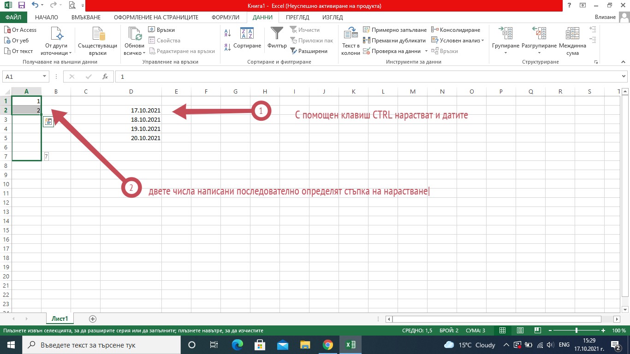
Task: Switch to Page Layout (ОФОРМЛЕНИЕ НА СТРАНИЦИТЕ) tab
Action: pos(156,17)
